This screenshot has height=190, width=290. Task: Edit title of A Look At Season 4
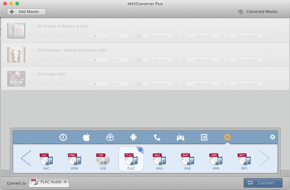32,26
